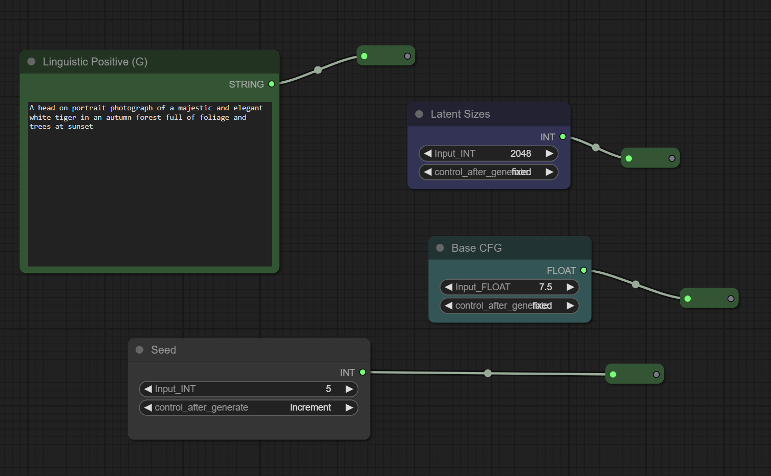Select next control_after_generate option in Seed
Image resolution: width=771 pixels, height=476 pixels.
349,407
